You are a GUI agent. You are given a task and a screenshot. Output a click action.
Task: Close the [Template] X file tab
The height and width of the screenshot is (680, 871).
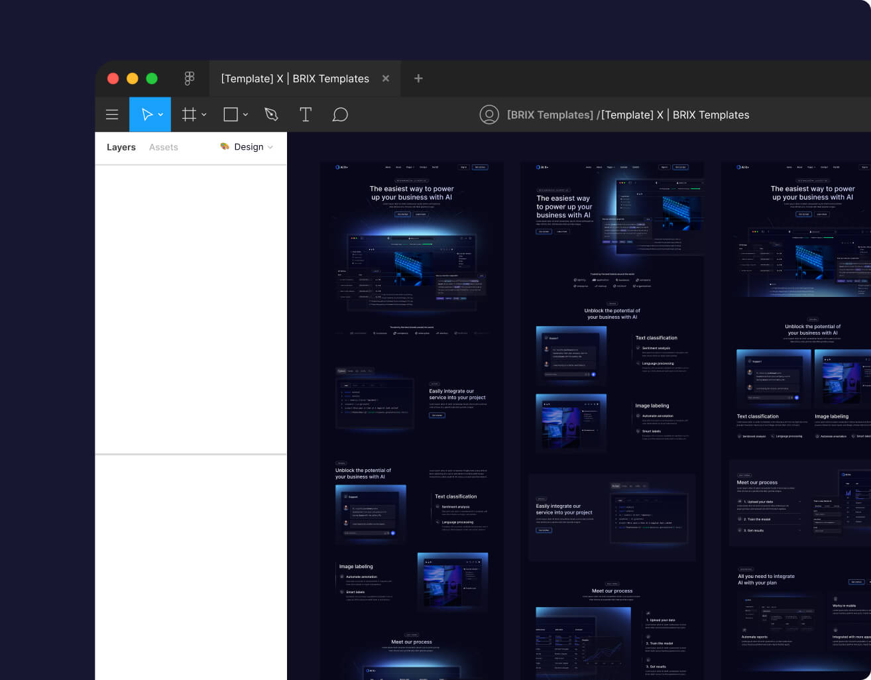coord(386,78)
